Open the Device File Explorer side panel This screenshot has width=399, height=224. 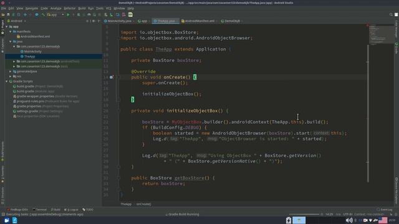coord(397,190)
